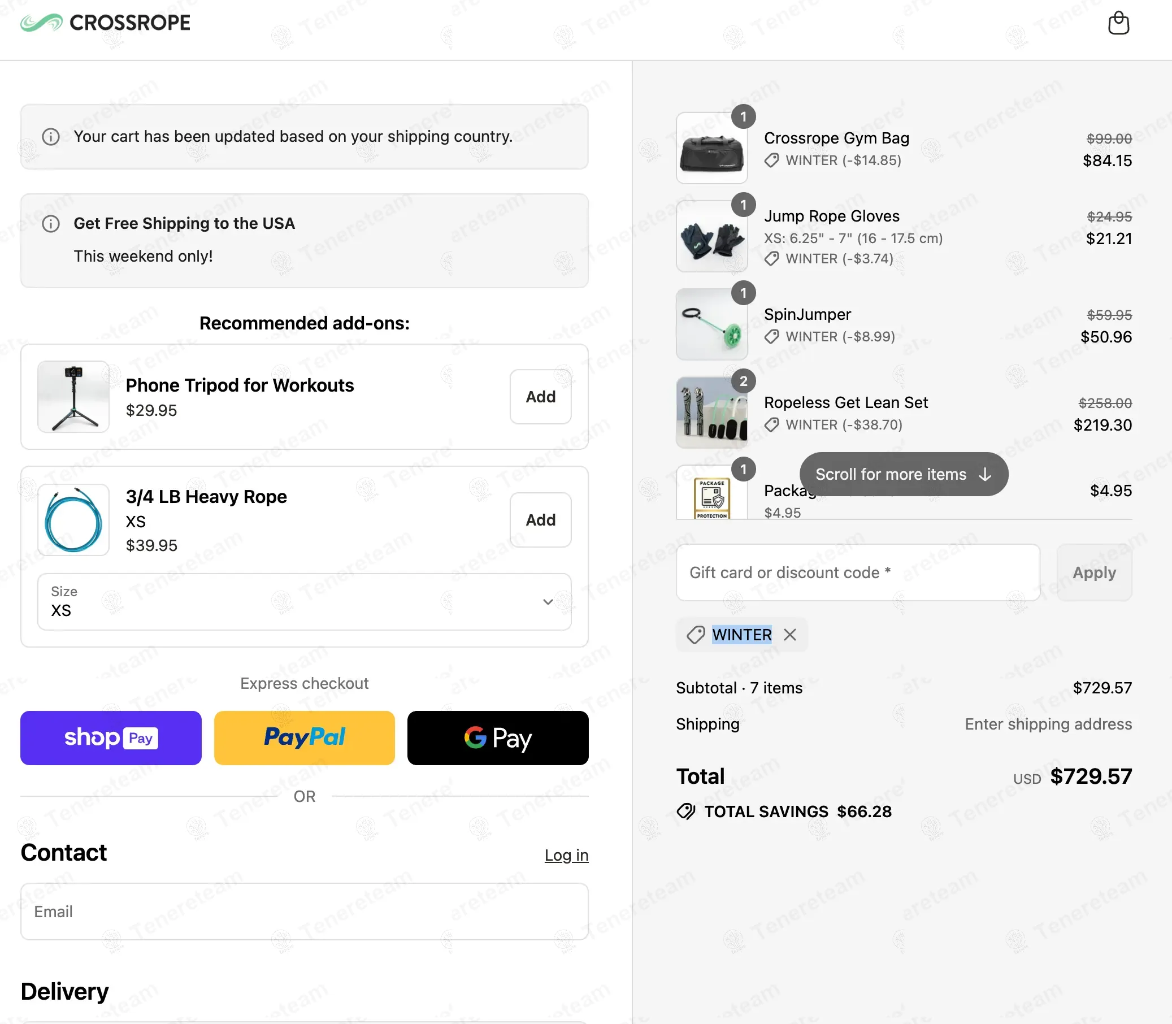Open the Jump Rope Gloves thumbnail
Image resolution: width=1172 pixels, height=1024 pixels.
tap(711, 237)
